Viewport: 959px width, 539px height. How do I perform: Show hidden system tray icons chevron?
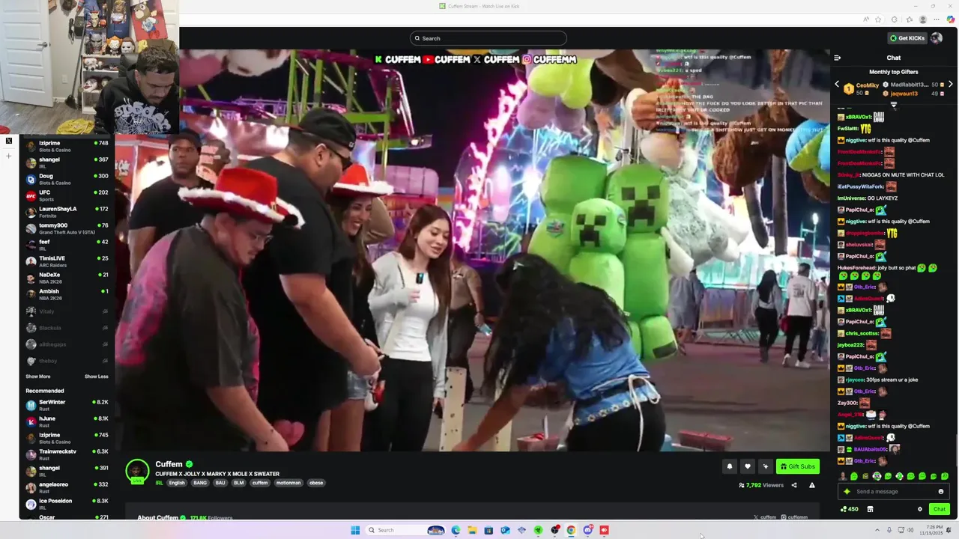tap(877, 530)
